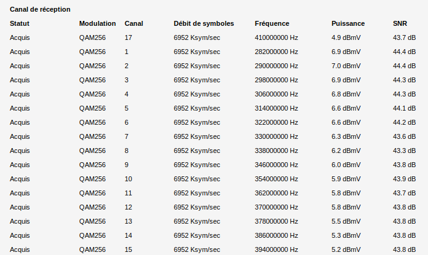Click the SNR column header
Screen dimensions: 428x255
point(400,23)
